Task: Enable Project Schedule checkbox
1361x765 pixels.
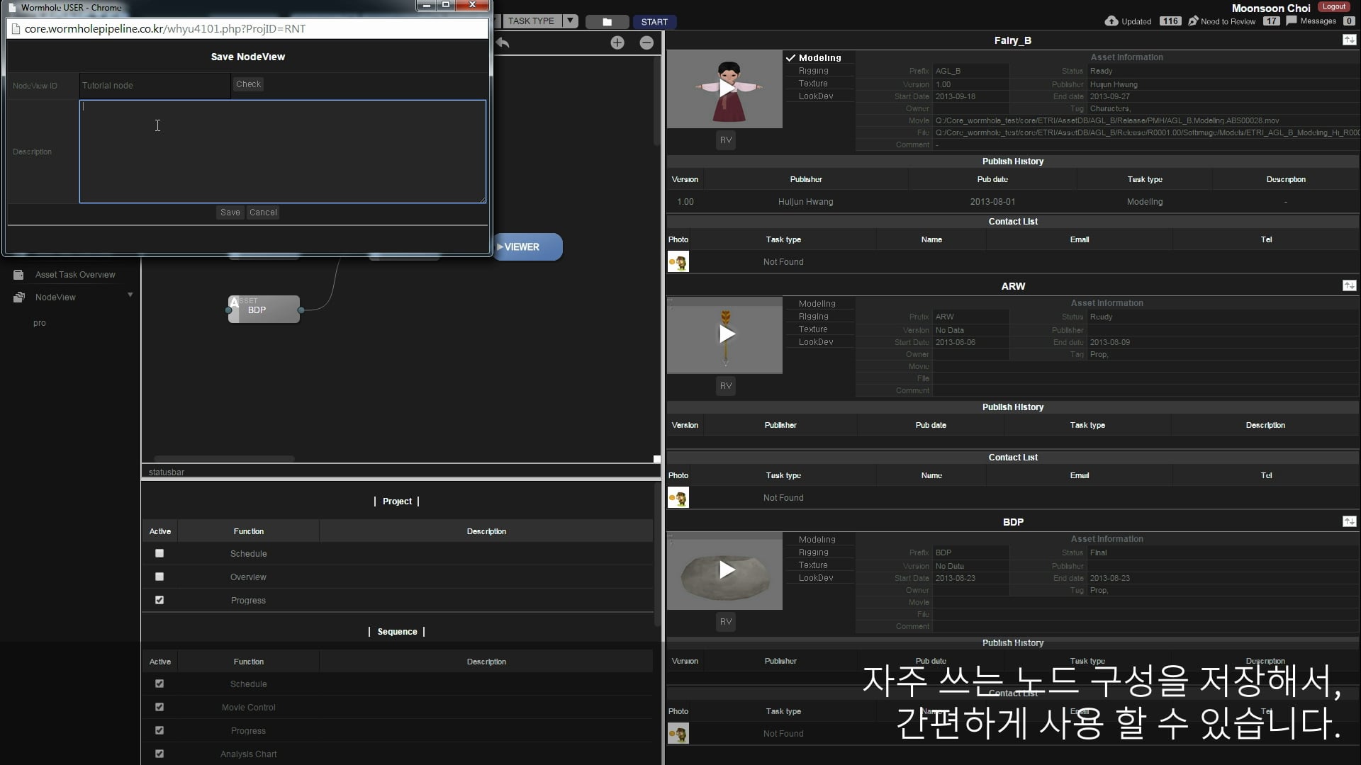Action: point(159,553)
